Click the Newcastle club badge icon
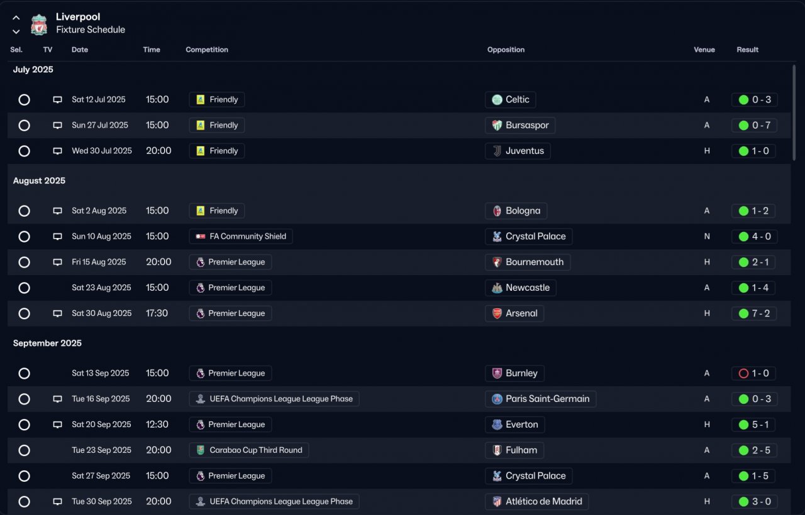805x515 pixels. (497, 288)
